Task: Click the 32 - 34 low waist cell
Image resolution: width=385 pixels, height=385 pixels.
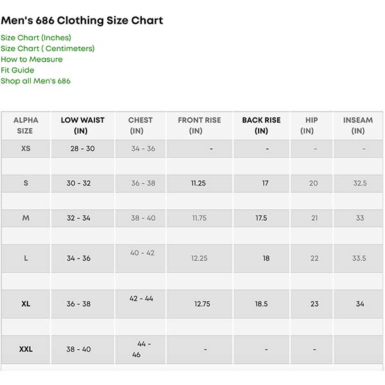Action: (x=78, y=218)
